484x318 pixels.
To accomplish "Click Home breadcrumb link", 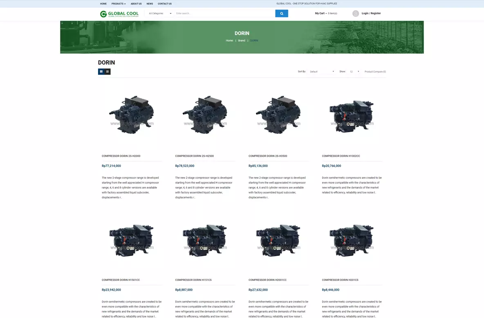I will click(229, 41).
